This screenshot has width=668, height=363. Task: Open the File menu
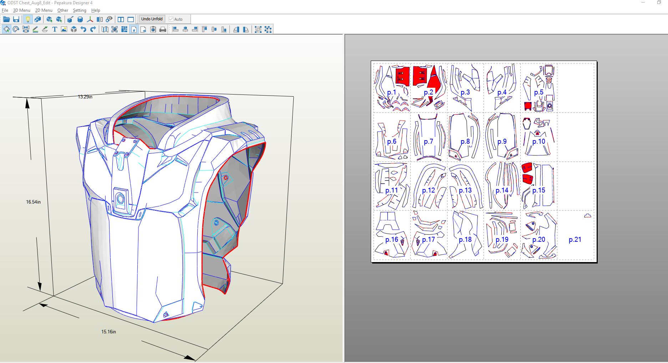(5, 10)
